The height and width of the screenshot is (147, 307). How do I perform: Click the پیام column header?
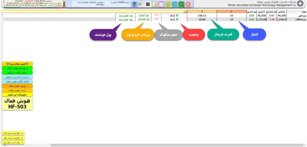click(94, 12)
